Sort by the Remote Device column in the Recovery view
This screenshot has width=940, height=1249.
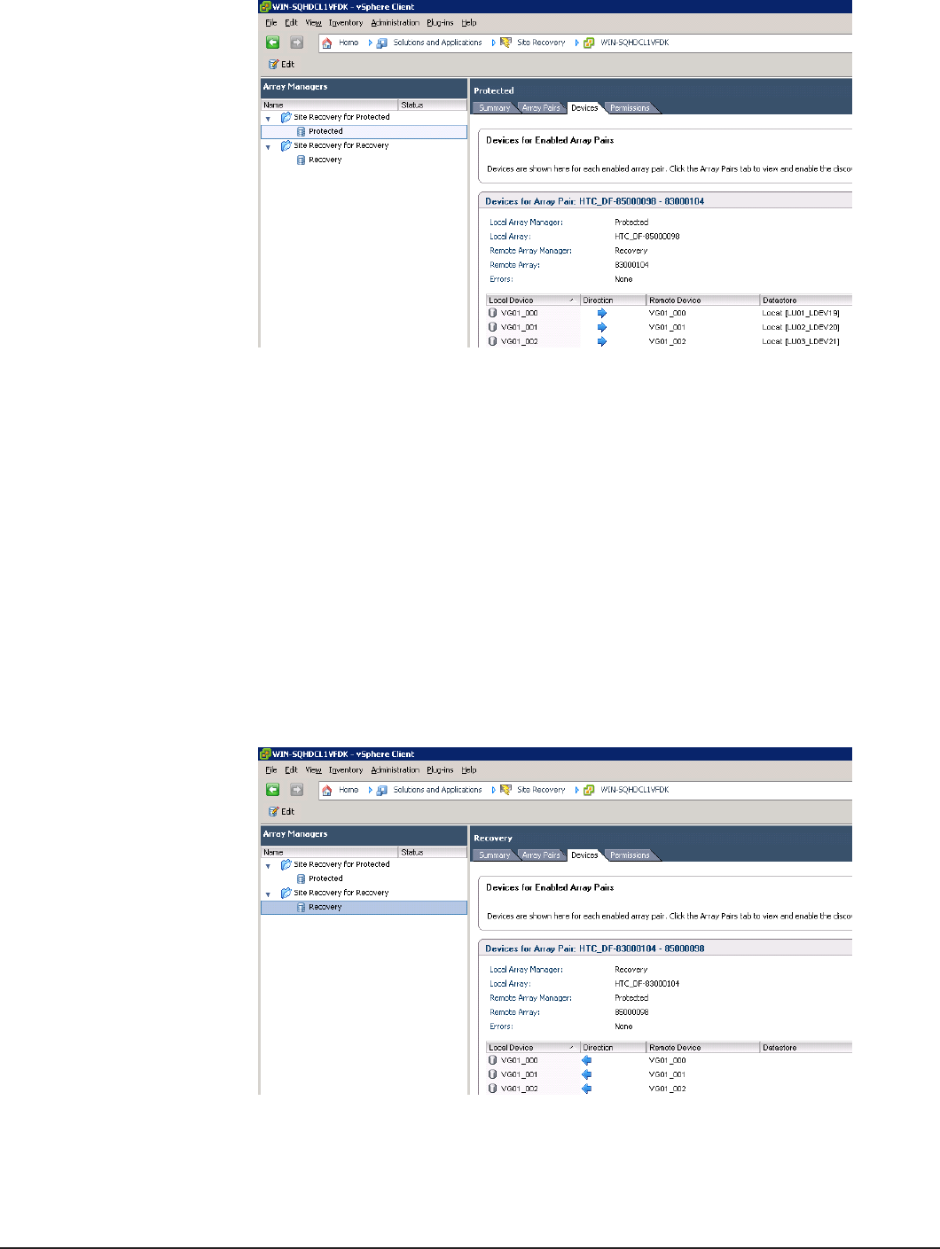(703, 1048)
